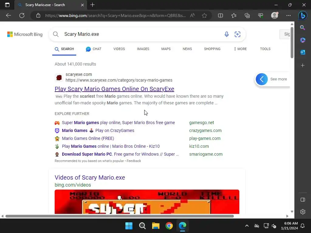Image resolution: width=311 pixels, height=233 pixels.
Task: Open the tab actions menu icon
Action: click(x=7, y=5)
